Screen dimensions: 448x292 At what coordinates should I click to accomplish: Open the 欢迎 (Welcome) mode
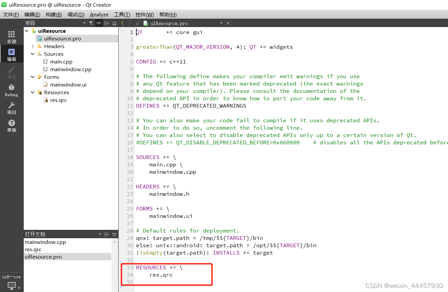click(12, 37)
